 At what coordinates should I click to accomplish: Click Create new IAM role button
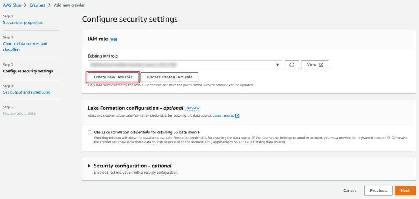click(x=113, y=77)
